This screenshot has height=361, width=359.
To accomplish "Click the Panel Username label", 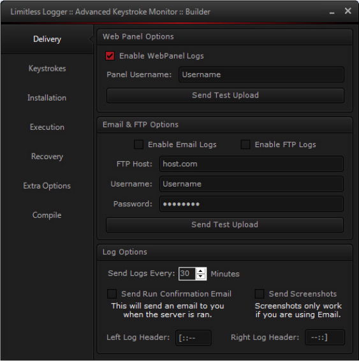I will tap(139, 74).
